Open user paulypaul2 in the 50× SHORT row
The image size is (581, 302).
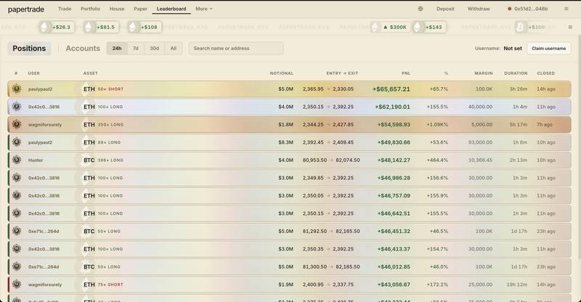point(41,89)
